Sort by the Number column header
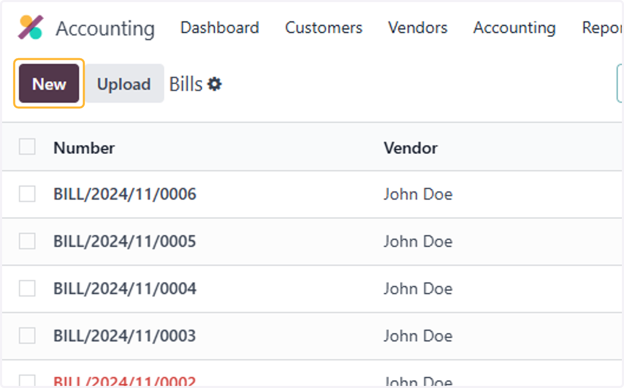Screen dimensions: 624x388 click(84, 148)
